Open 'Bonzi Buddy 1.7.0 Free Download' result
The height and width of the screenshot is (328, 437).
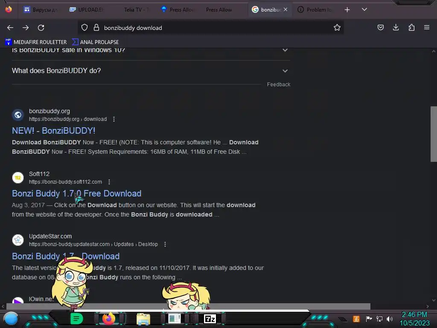click(77, 193)
